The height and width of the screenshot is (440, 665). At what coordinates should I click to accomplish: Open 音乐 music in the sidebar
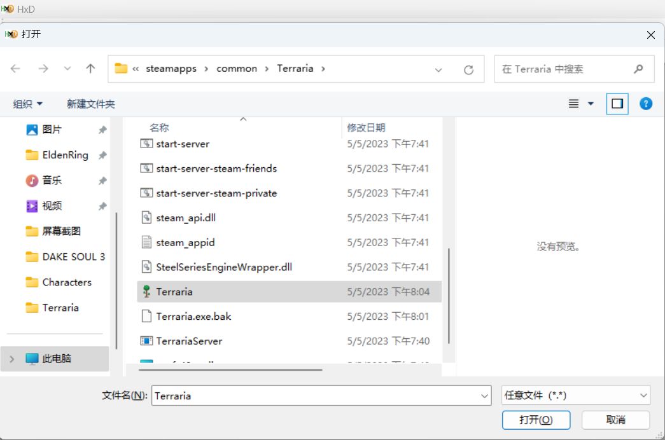pos(52,181)
